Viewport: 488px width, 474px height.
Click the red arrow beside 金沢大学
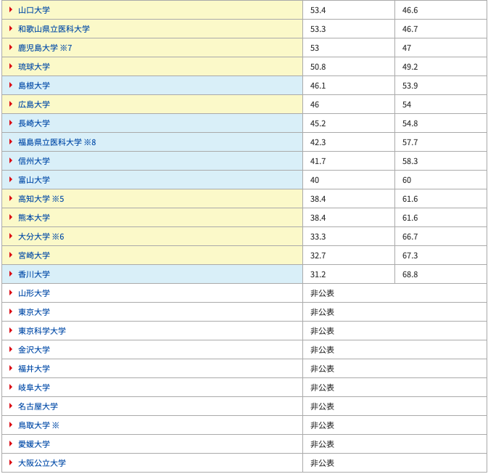tap(11, 349)
